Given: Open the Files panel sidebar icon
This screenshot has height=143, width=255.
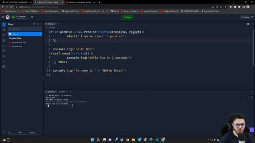Looking at the screenshot, I should pyautogui.click(x=4, y=25).
